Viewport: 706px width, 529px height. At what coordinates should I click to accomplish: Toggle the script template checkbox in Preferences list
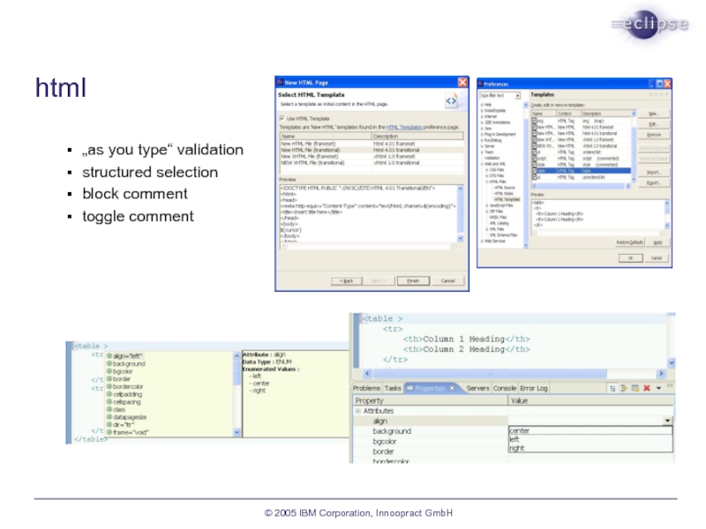point(534,158)
